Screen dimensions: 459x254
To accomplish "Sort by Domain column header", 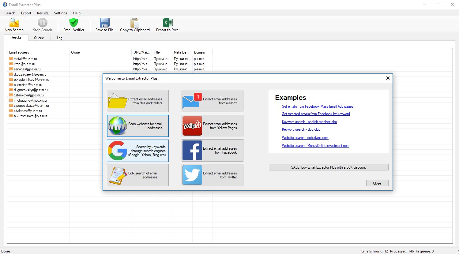I will (202, 52).
